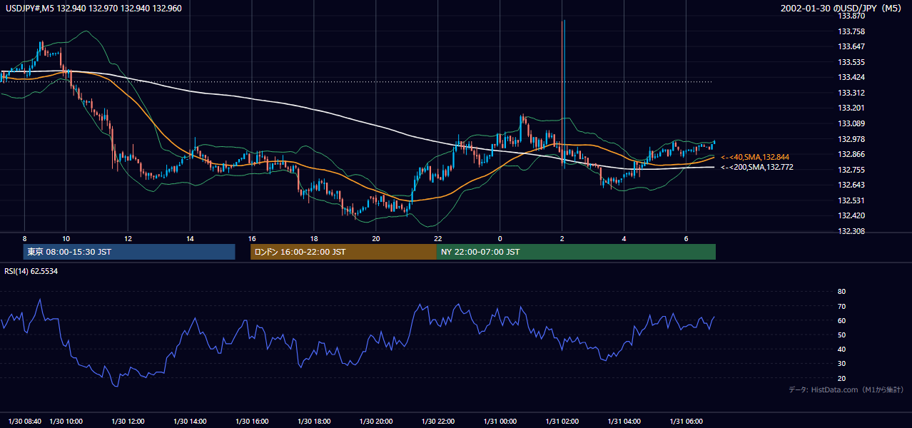912x428 pixels.
Task: Click RSI scale value 70
Action: click(841, 306)
